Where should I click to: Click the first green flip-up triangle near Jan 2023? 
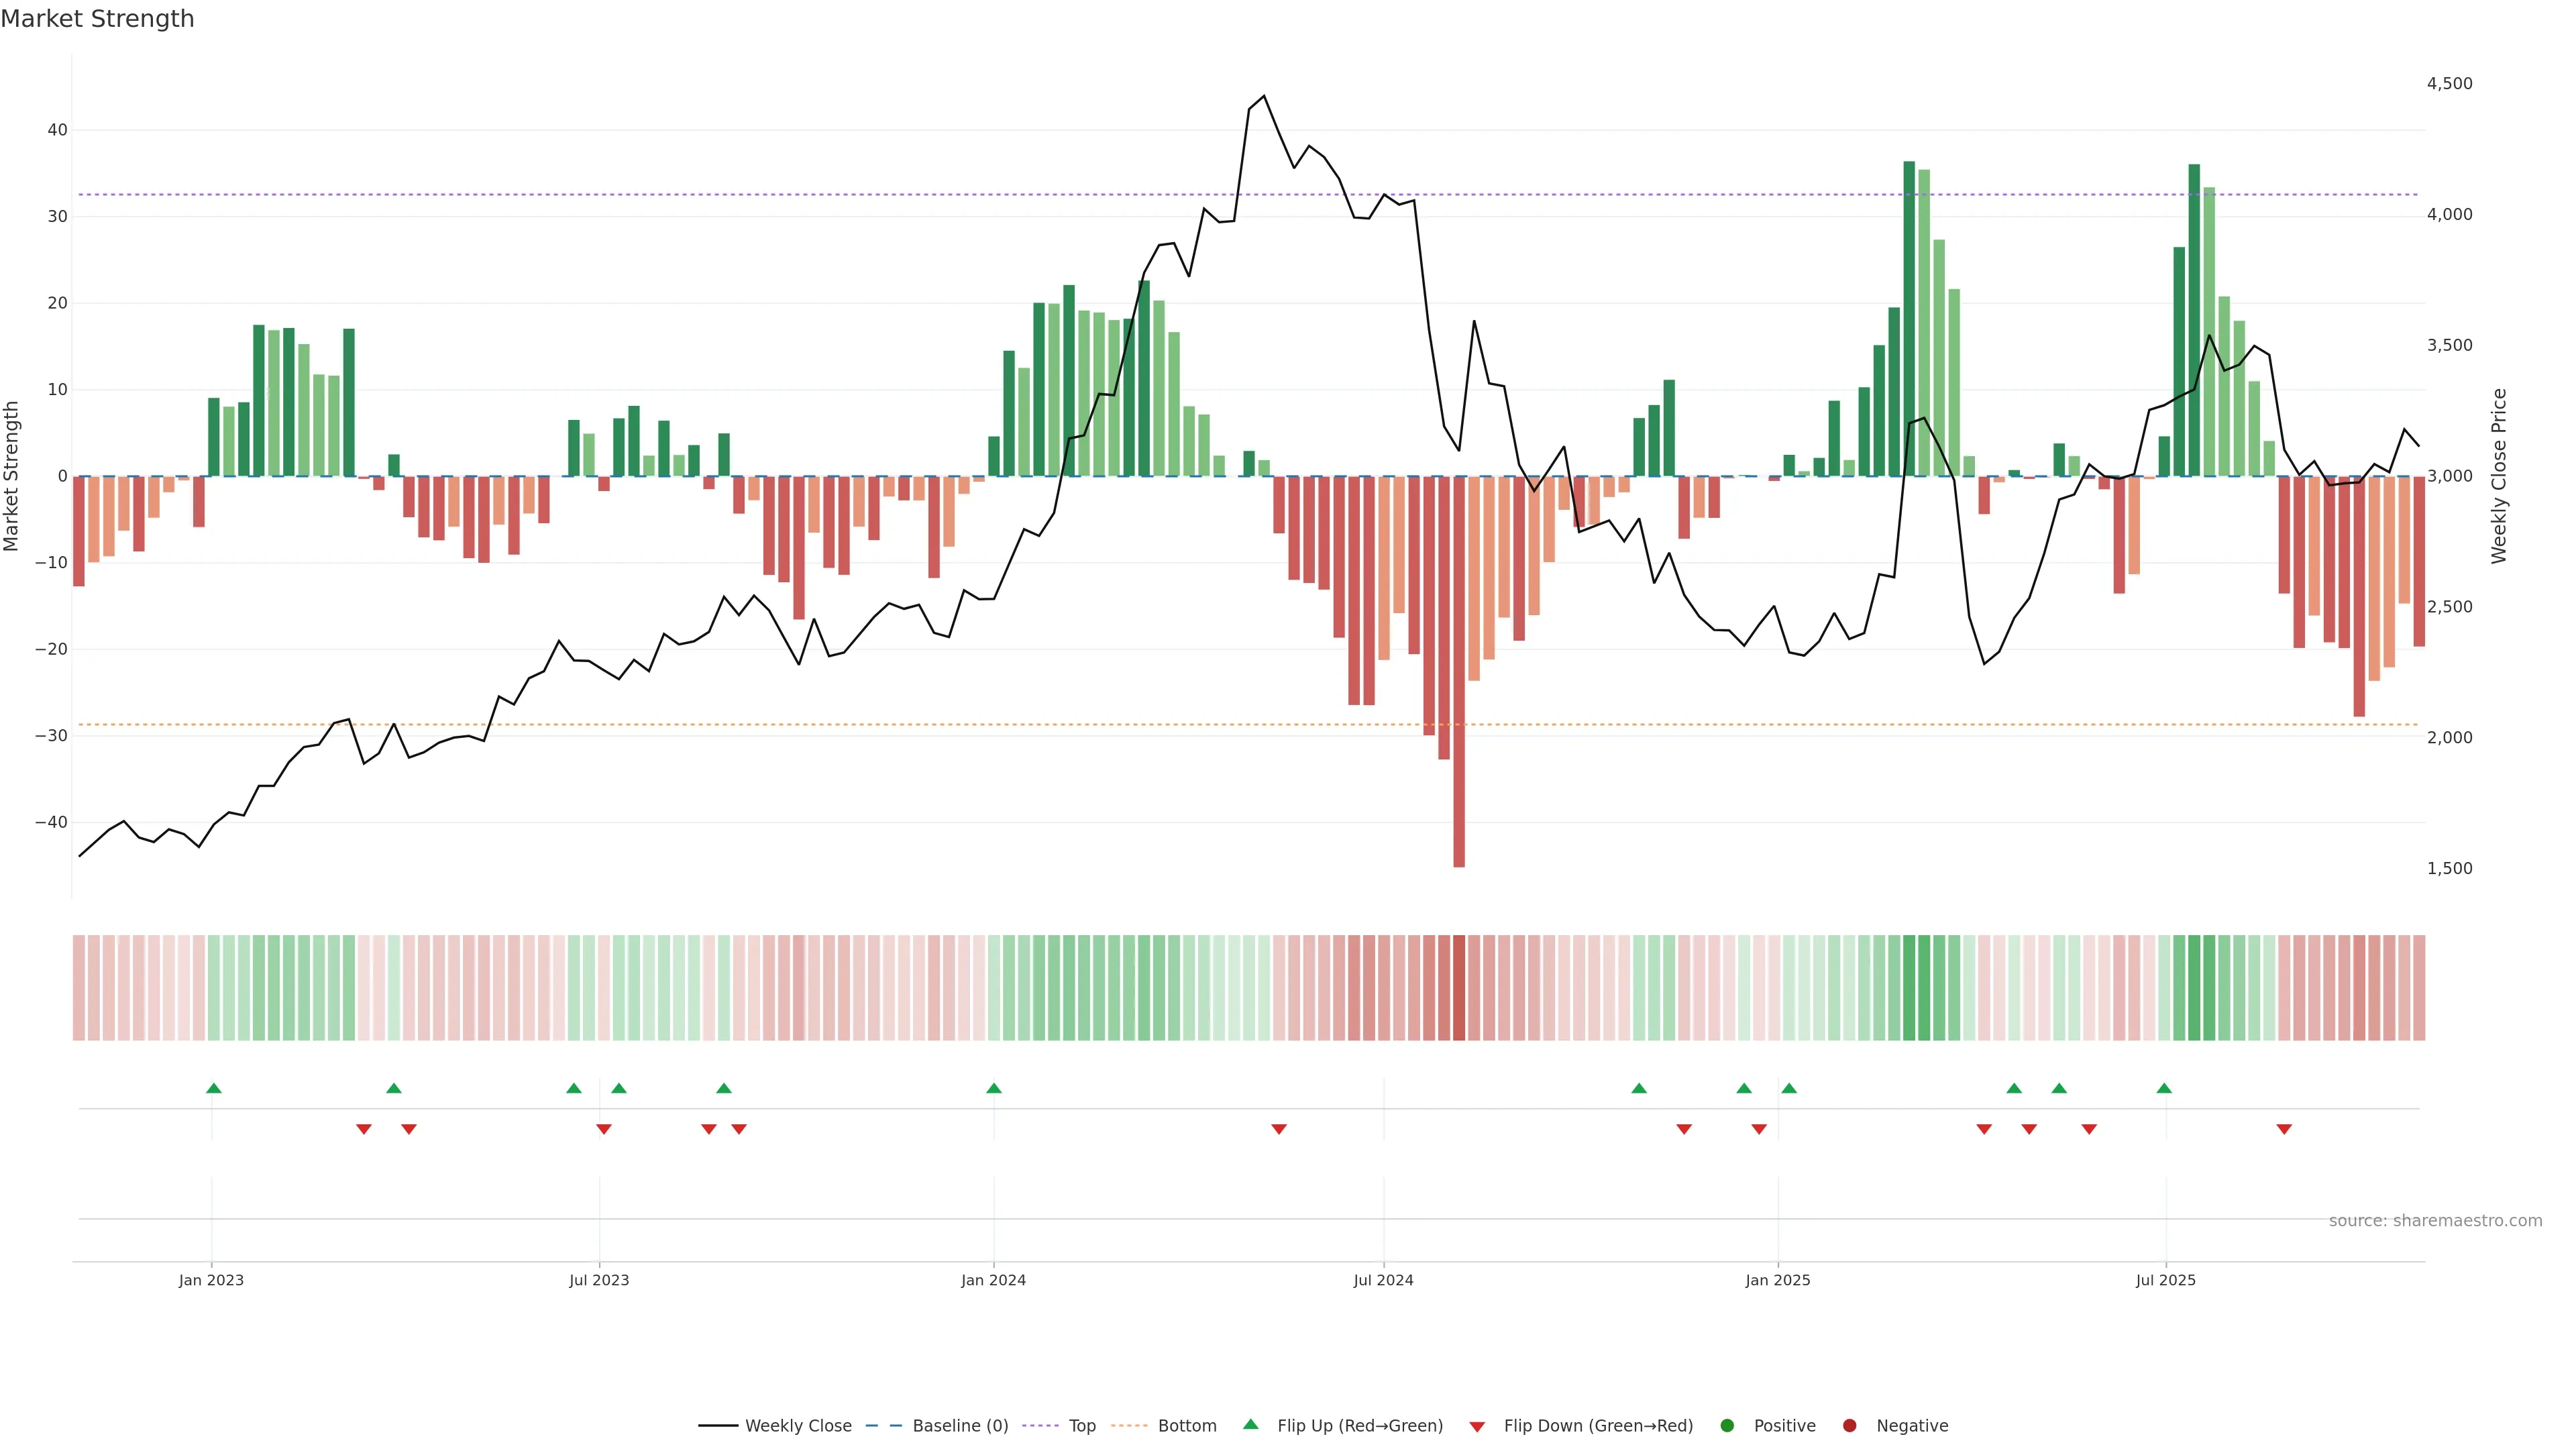coord(213,1088)
